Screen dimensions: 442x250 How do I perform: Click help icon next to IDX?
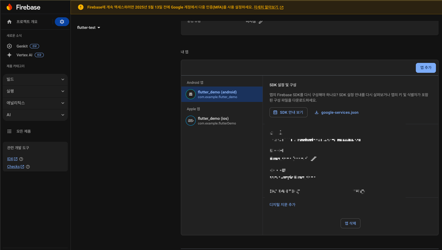(x=21, y=159)
